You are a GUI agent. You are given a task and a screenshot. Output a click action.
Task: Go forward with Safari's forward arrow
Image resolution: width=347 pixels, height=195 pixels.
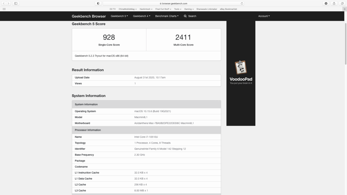(x=9, y=3)
